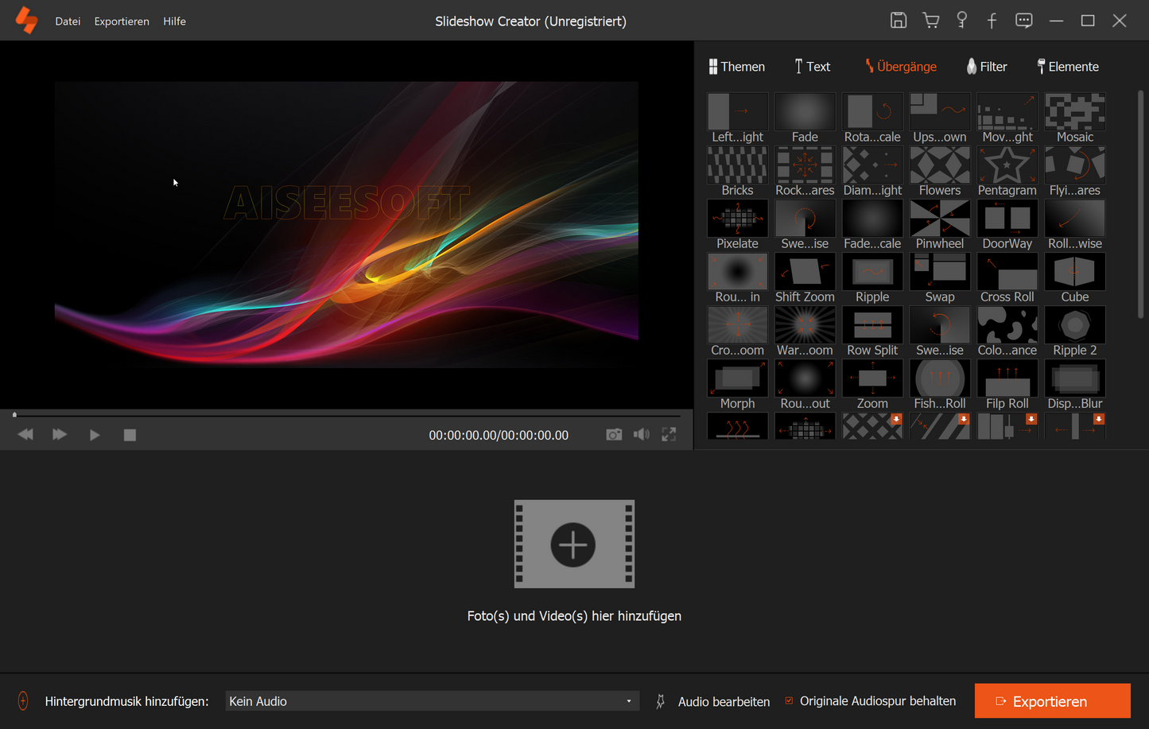Click the preview playback progress slider
1149x729 pixels.
347,415
